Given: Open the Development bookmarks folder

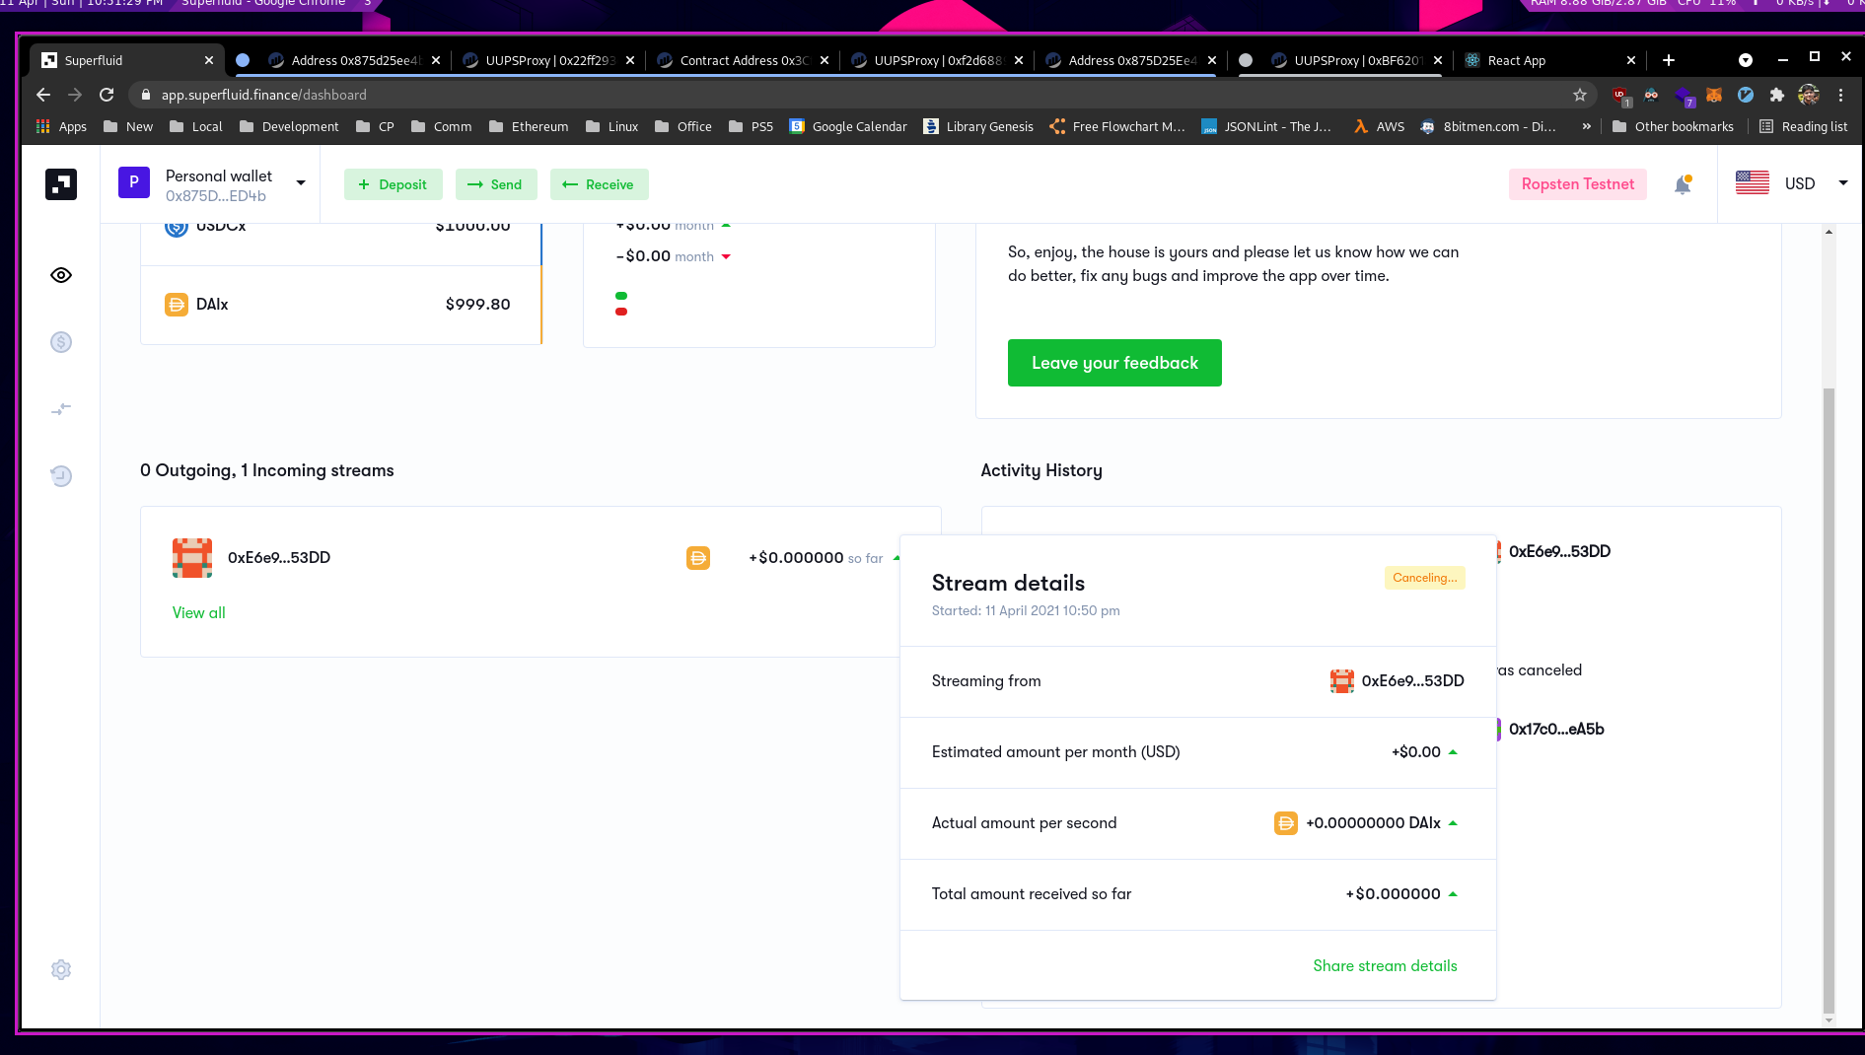Looking at the screenshot, I should (x=289, y=126).
